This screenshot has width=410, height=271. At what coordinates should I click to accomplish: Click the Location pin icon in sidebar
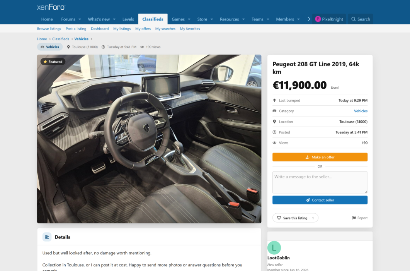274,122
